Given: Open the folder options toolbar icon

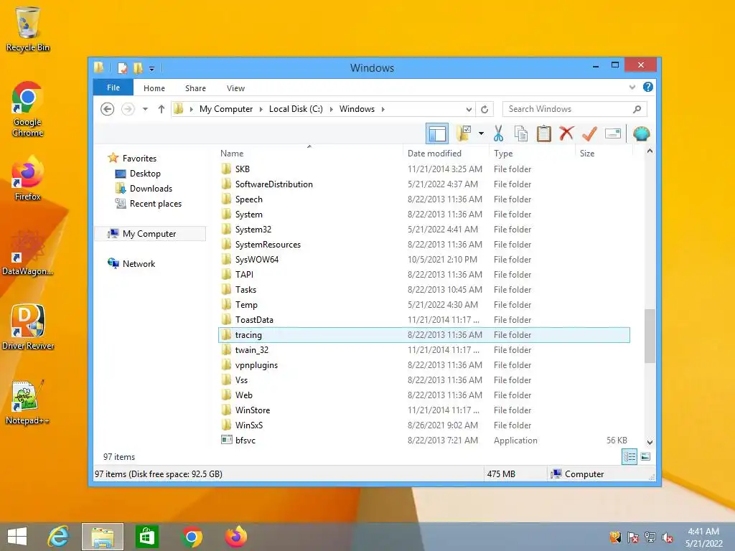Looking at the screenshot, I should [464, 133].
